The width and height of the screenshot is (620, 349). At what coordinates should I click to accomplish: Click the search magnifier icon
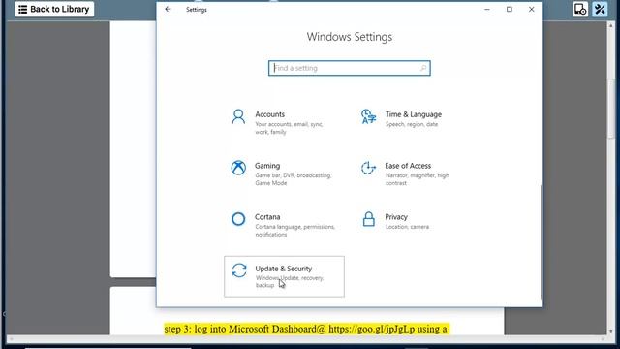point(423,68)
